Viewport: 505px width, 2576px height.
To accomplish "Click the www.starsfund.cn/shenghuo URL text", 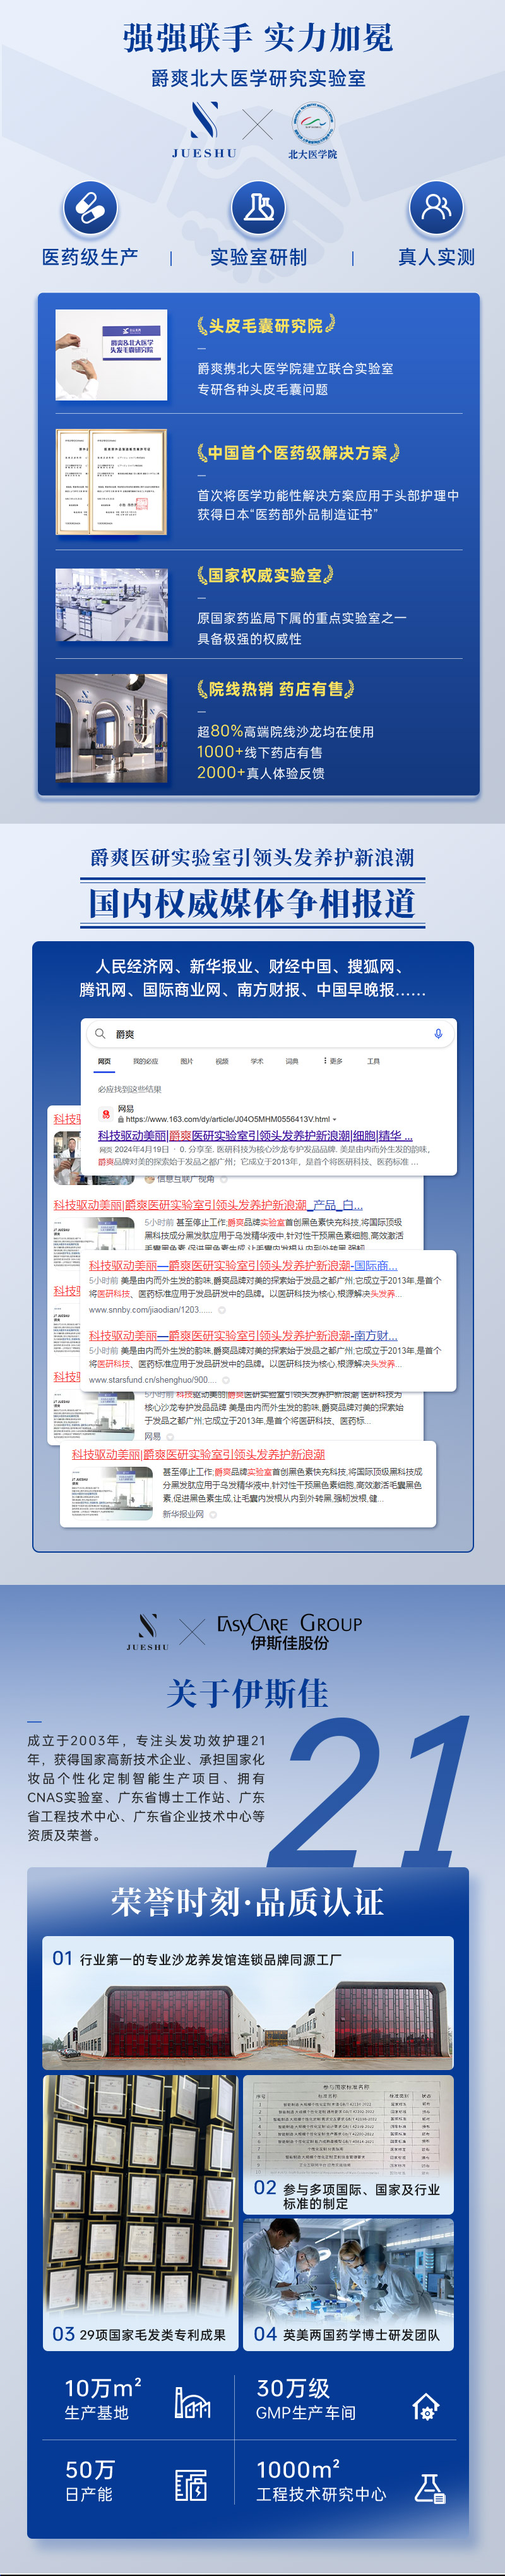I will [x=152, y=1379].
